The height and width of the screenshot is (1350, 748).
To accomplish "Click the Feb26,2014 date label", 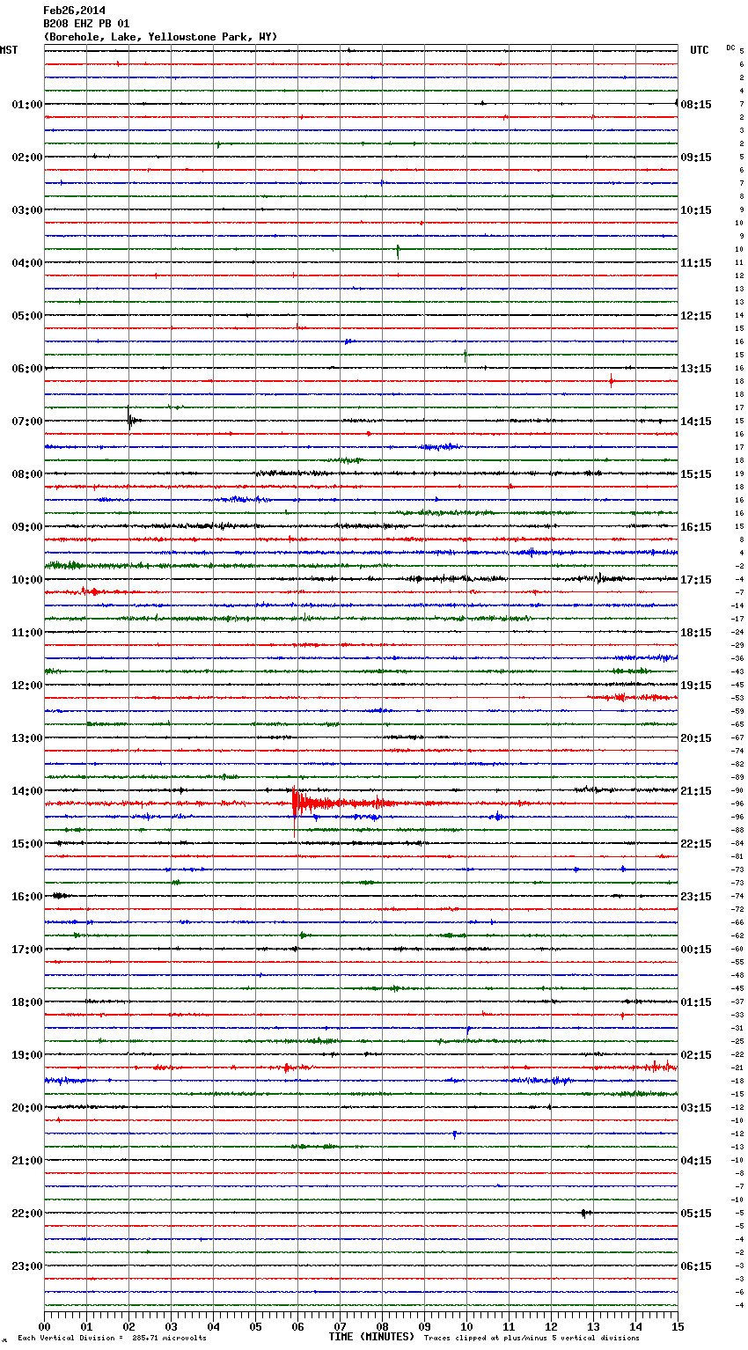I will pos(74,11).
